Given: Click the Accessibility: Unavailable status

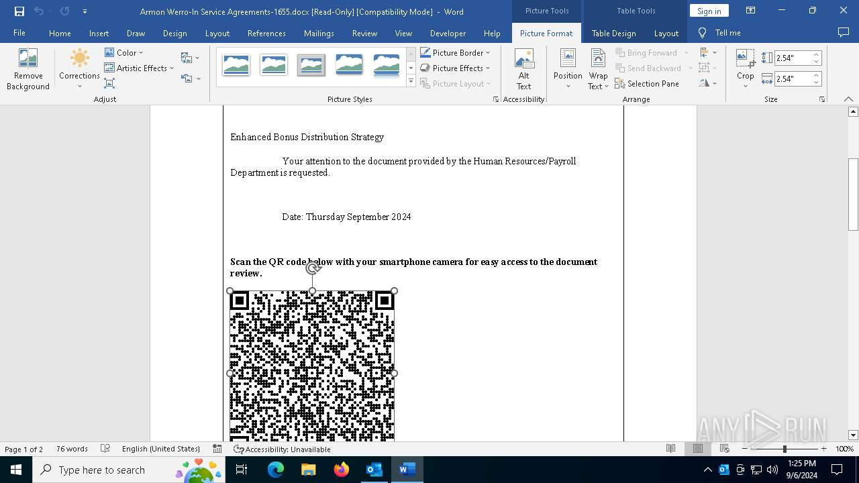Looking at the screenshot, I should click(x=282, y=449).
